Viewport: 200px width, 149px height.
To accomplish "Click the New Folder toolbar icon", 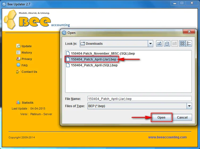I will [x=175, y=43].
